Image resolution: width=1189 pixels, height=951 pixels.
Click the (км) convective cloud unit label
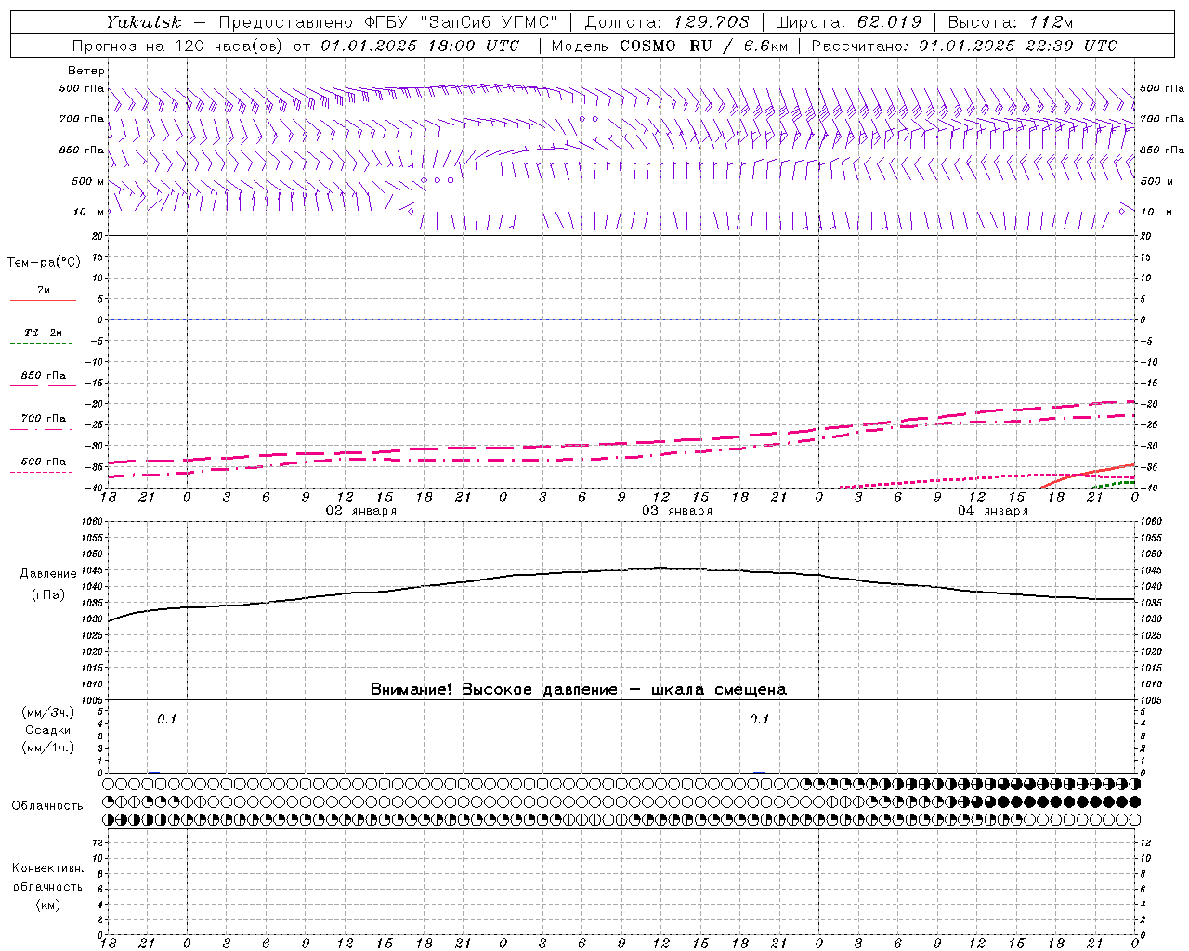pos(48,904)
